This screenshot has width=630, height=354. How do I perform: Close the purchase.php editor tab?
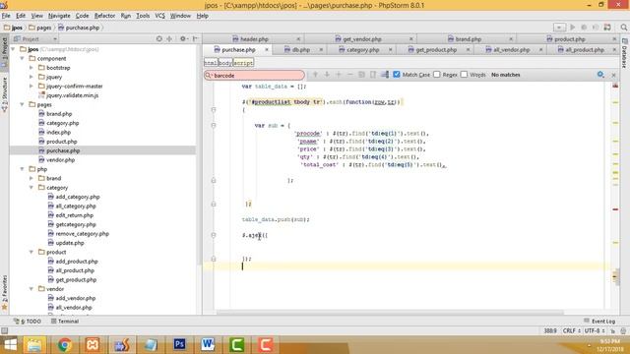click(x=267, y=50)
